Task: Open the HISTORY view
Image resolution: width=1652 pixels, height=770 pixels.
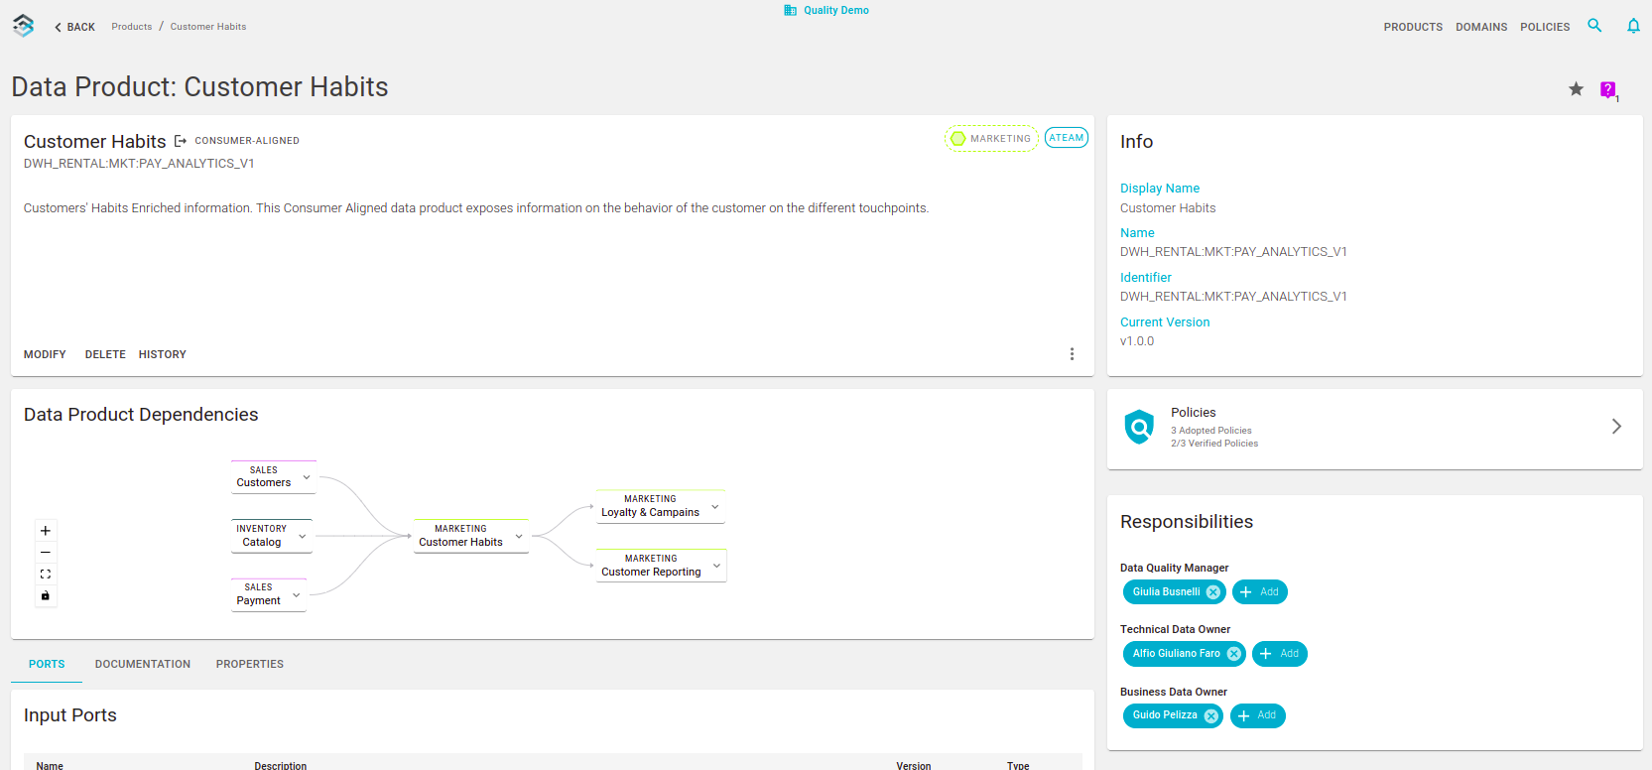Action: (x=163, y=354)
